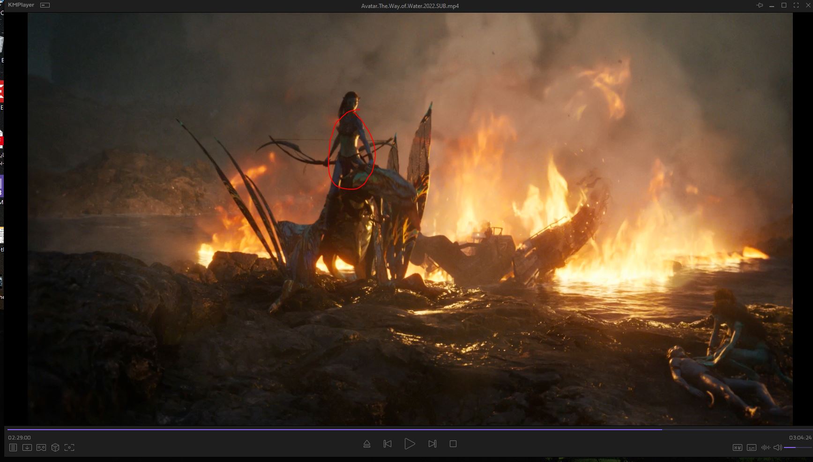Click the 3D cube icon

55,447
